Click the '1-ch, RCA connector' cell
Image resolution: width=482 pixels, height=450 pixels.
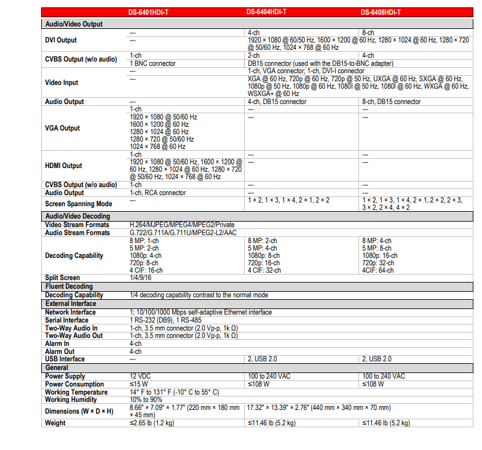click(157, 193)
